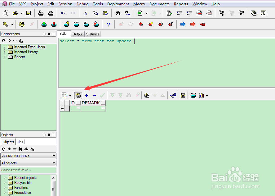Image resolution: width=275 pixels, height=196 pixels.
Task: Click the plus icon in Connections toolbar
Action: (9, 41)
